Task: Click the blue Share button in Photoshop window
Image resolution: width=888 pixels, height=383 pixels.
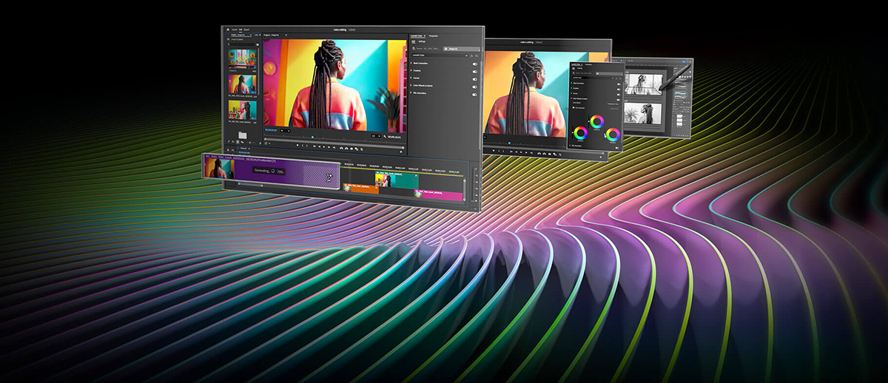Action: coord(684,61)
